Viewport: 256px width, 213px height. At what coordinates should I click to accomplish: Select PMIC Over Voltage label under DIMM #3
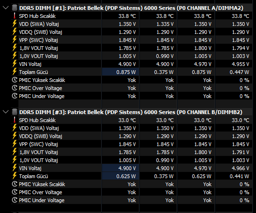coord(41,192)
